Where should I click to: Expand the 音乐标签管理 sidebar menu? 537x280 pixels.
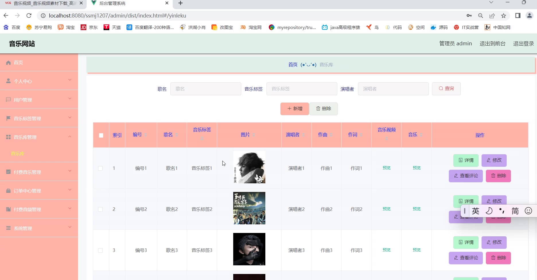click(39, 118)
